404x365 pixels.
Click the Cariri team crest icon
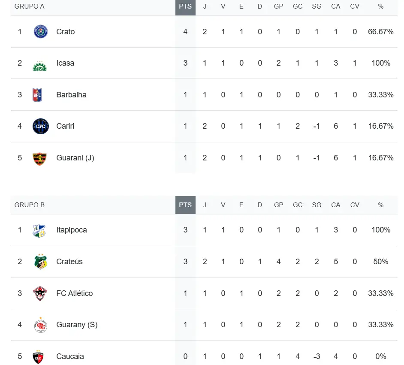tap(41, 126)
